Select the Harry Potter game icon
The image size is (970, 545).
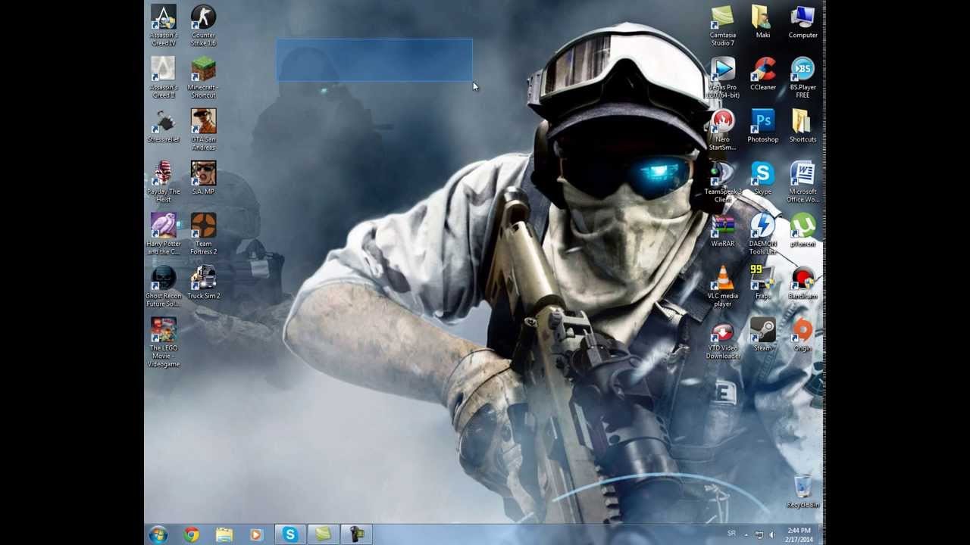click(164, 235)
